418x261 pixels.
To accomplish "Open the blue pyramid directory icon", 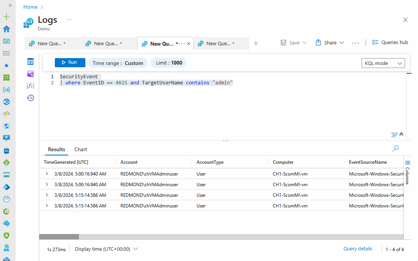I will 6,187.
